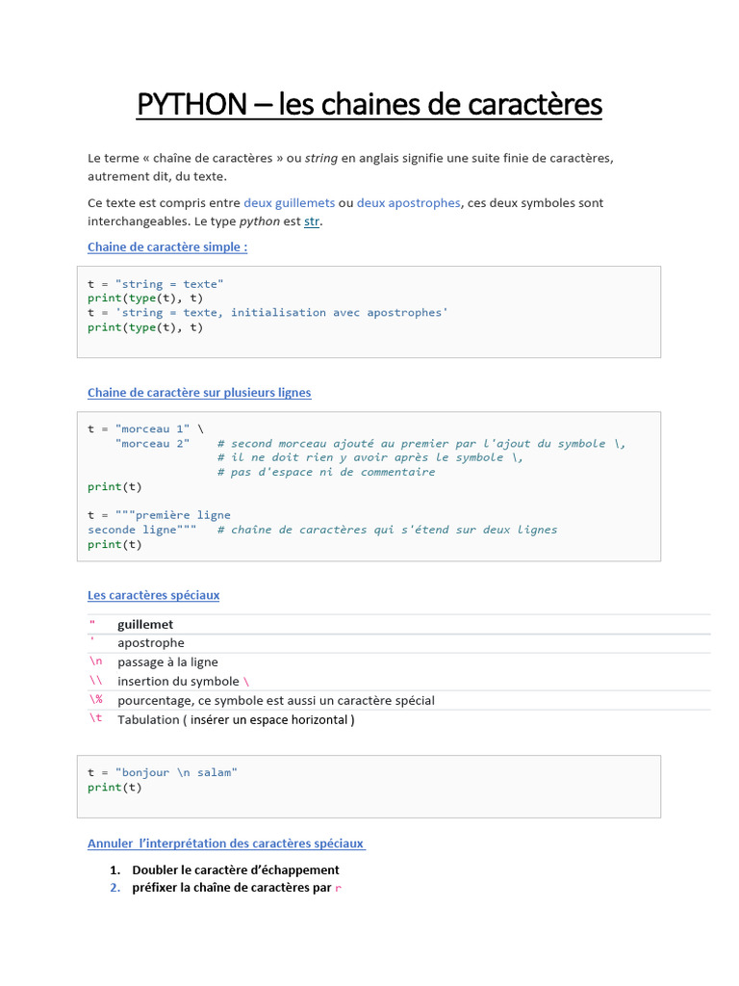739x986 pixels.
Task: Click list item "Doubler le caractère d'échappement"
Action: click(236, 869)
